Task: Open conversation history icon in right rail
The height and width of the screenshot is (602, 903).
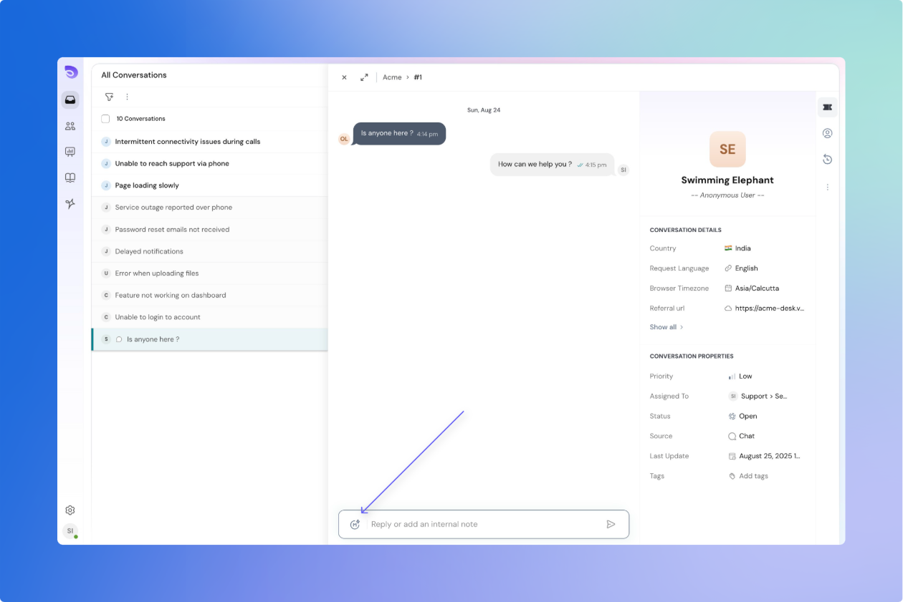Action: tap(827, 160)
